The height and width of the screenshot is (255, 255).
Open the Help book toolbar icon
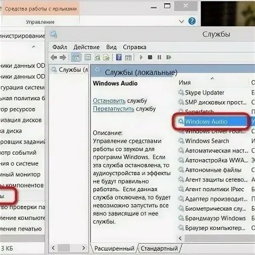click(119, 57)
